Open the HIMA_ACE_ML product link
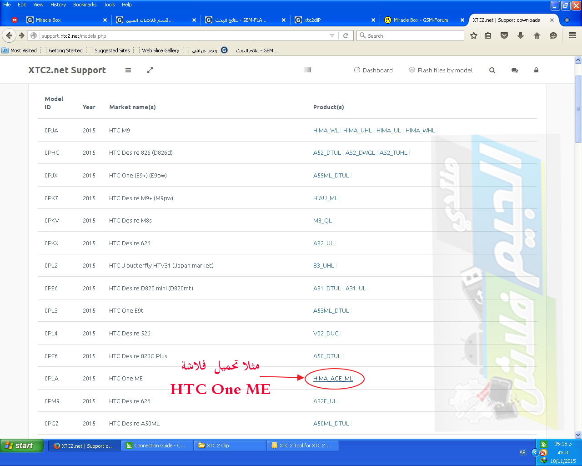The height and width of the screenshot is (466, 582). tap(333, 379)
